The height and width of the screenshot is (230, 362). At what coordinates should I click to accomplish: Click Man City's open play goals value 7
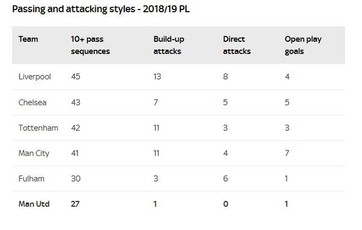coord(287,153)
